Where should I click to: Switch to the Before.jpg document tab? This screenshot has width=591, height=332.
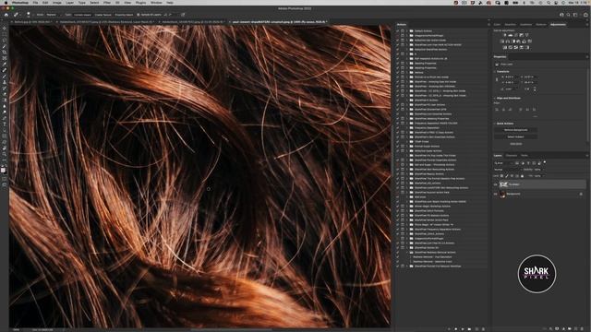(x=32, y=22)
